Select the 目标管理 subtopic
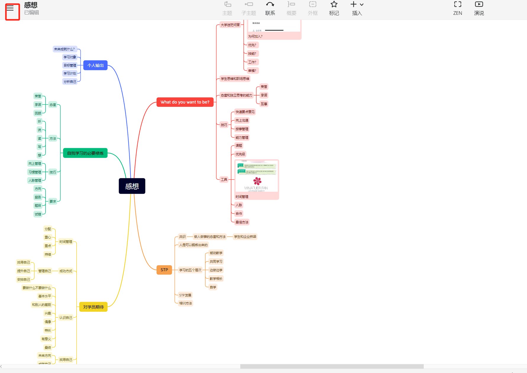The width and height of the screenshot is (527, 373). pyautogui.click(x=70, y=65)
